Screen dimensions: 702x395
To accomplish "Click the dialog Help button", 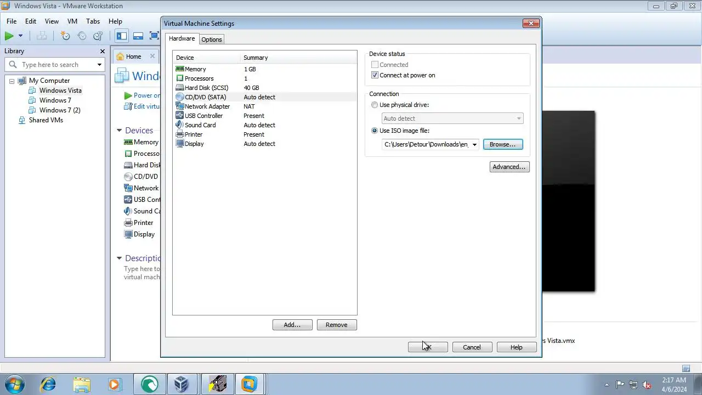I will pyautogui.click(x=517, y=347).
